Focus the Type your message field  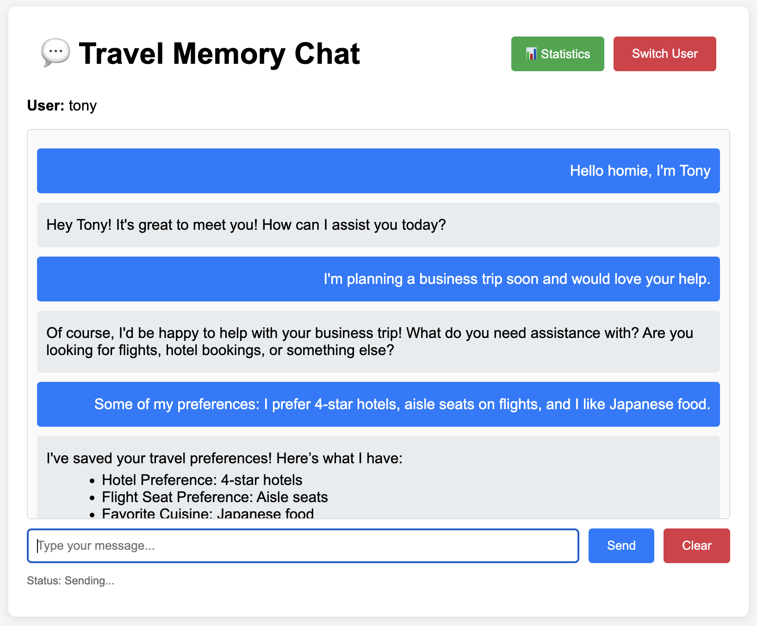pos(303,546)
